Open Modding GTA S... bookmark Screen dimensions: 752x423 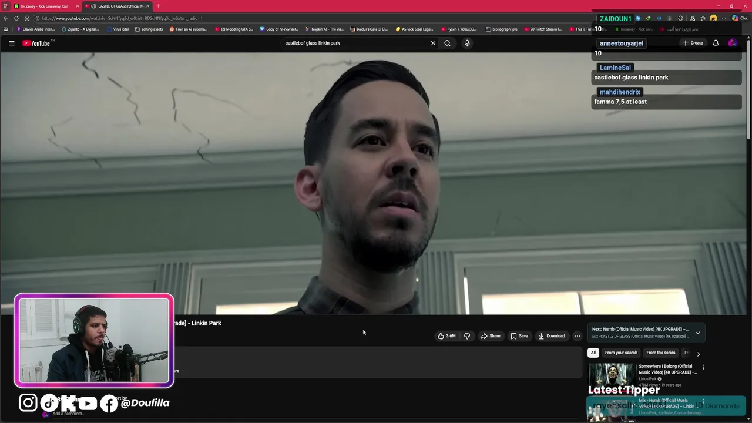[x=234, y=29]
